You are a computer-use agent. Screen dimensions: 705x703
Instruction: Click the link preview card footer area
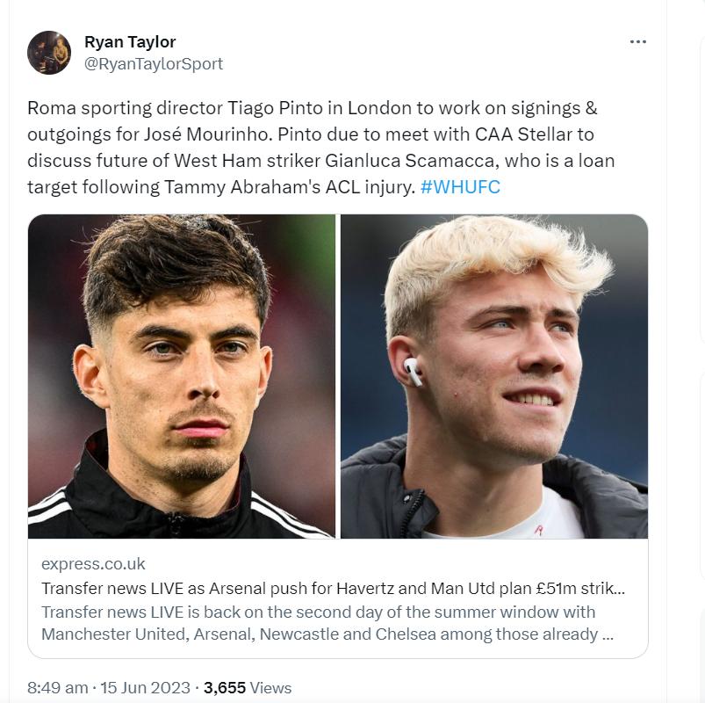[338, 598]
